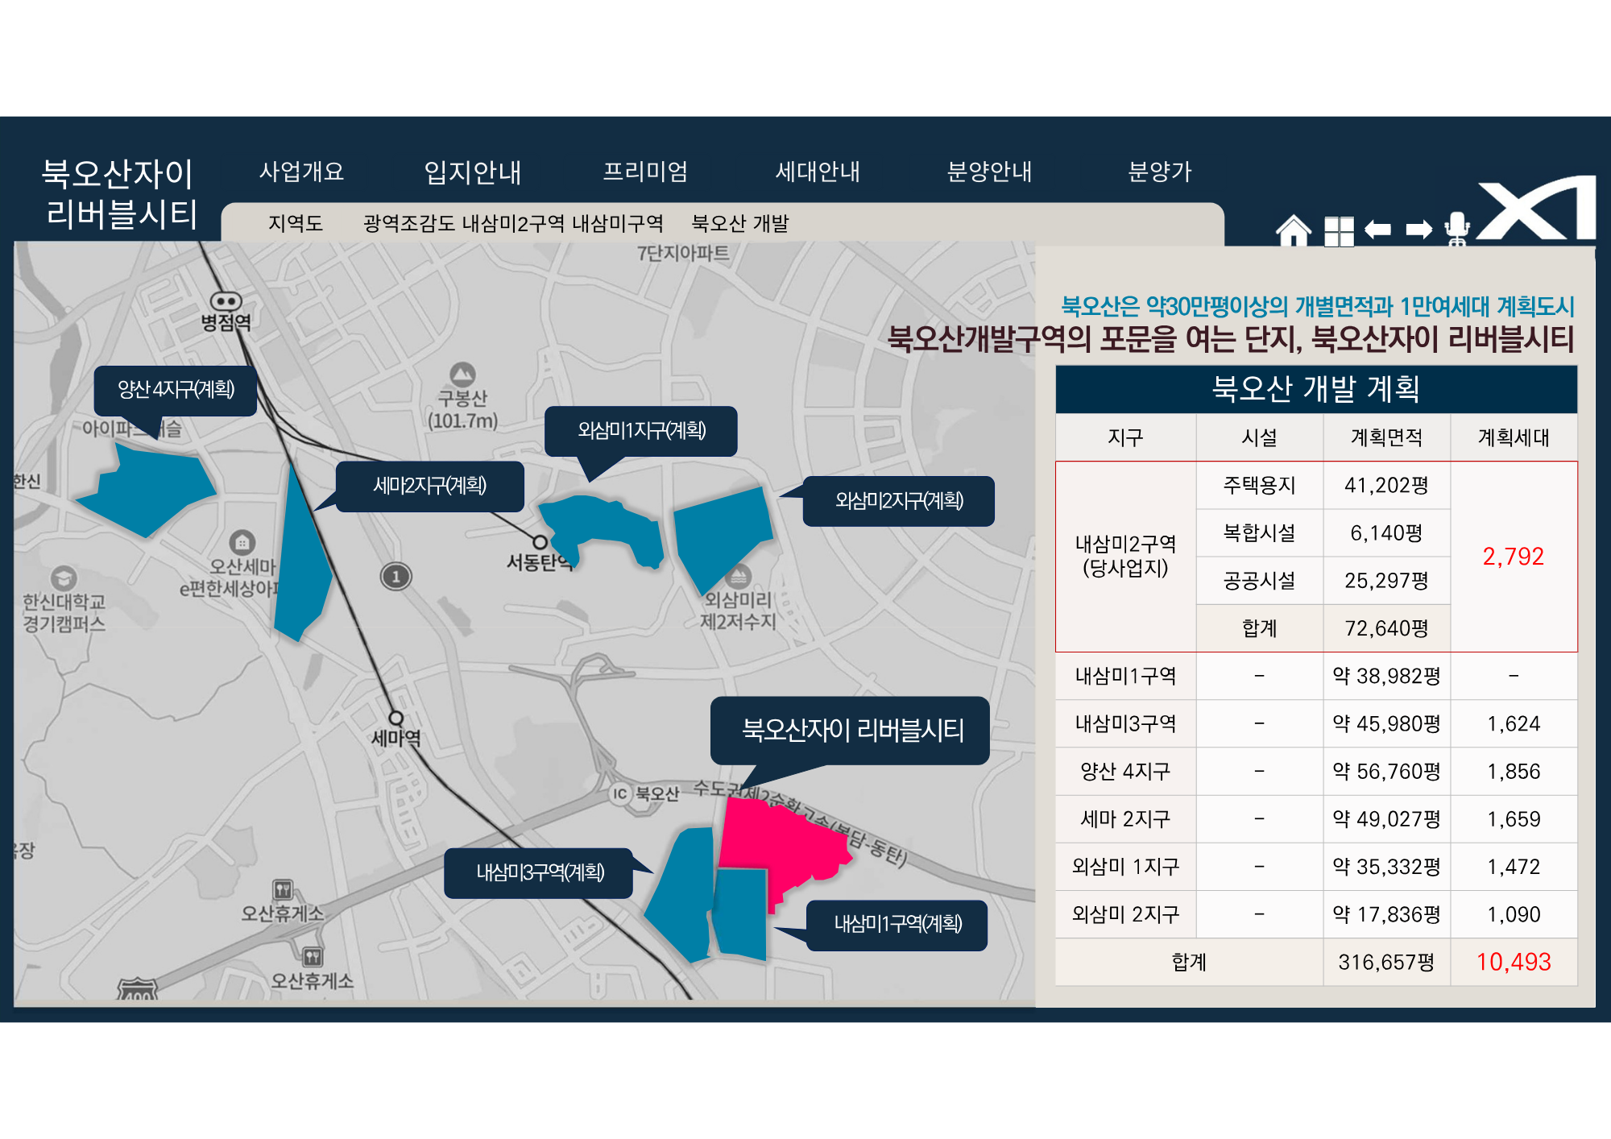The image size is (1611, 1139).
Task: Go forward with right arrow icon
Action: tap(1419, 230)
